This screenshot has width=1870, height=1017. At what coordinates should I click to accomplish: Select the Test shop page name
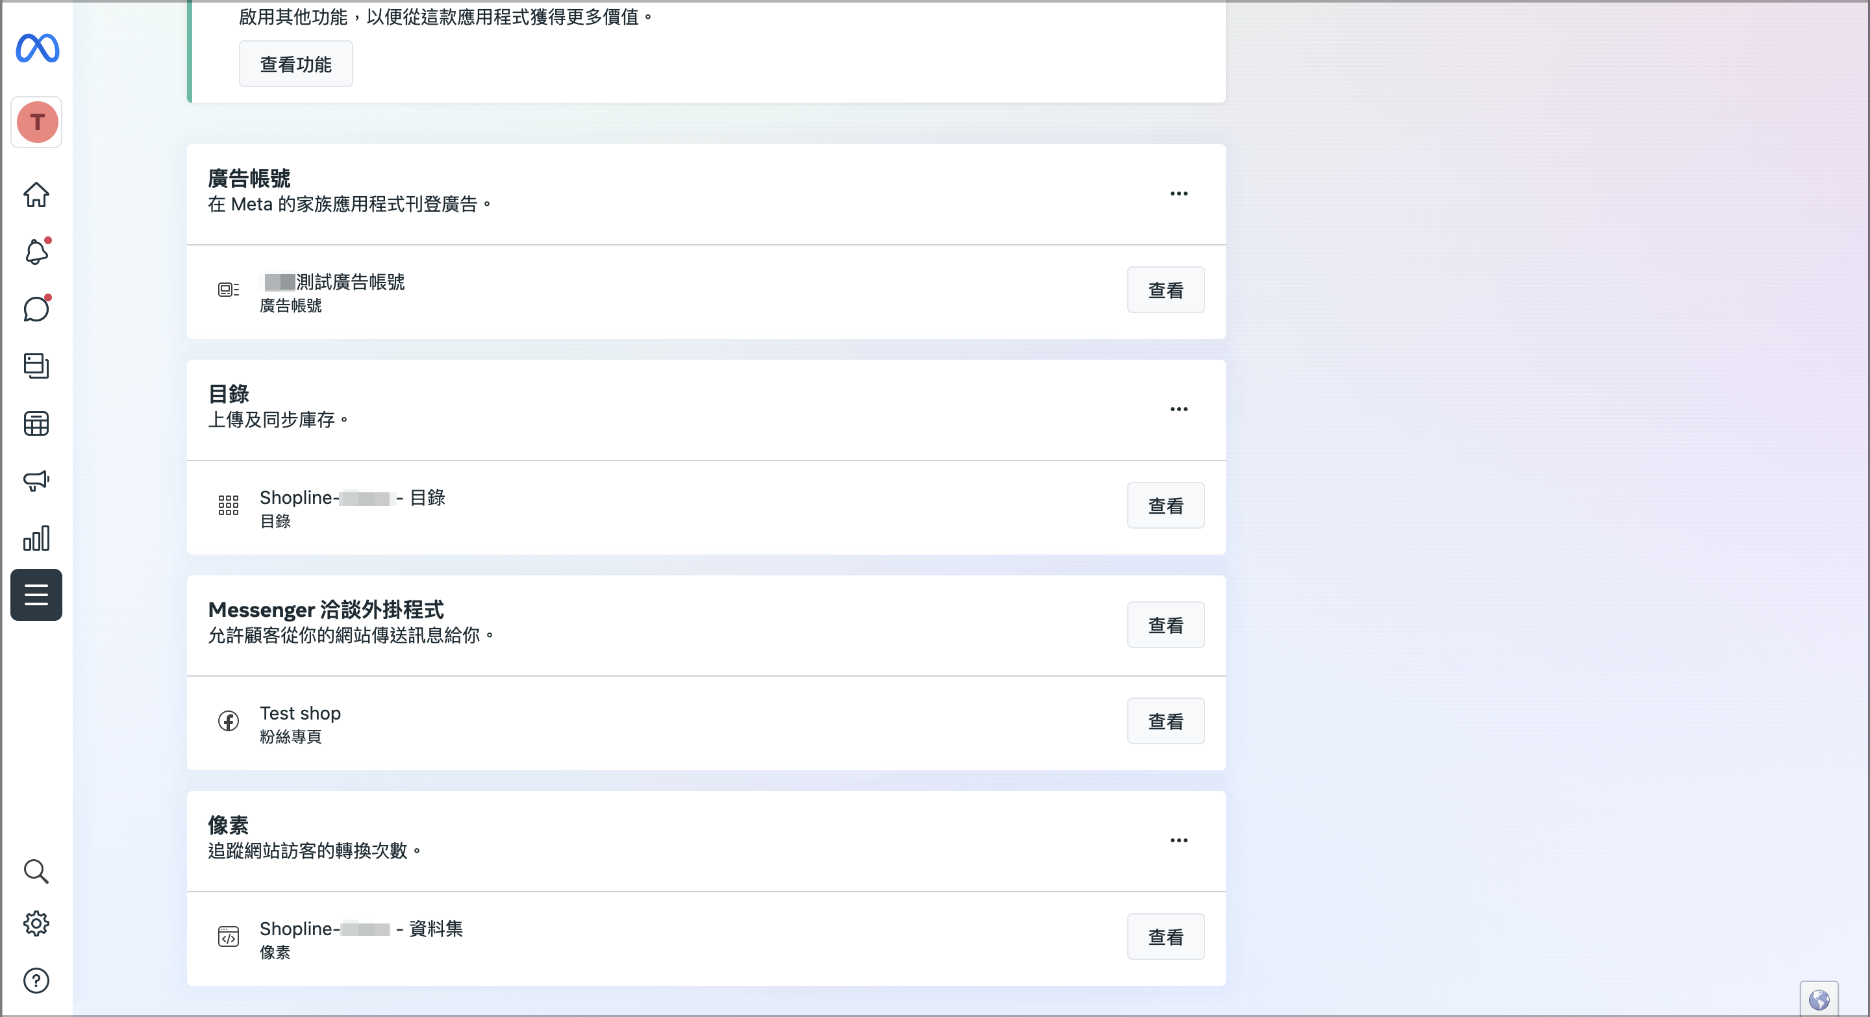(x=301, y=713)
